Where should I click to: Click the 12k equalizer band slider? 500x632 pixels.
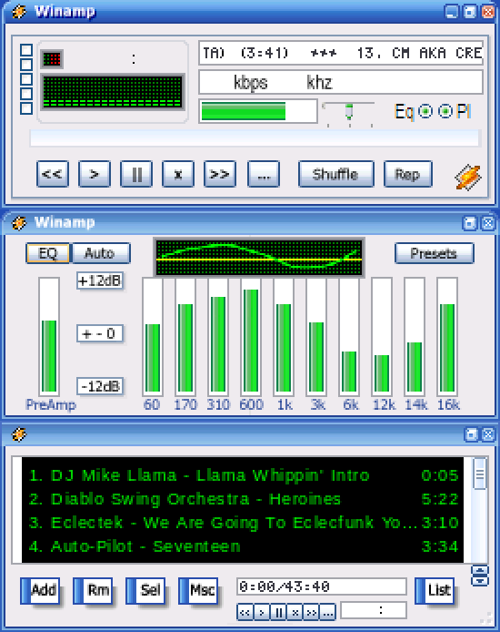[381, 336]
